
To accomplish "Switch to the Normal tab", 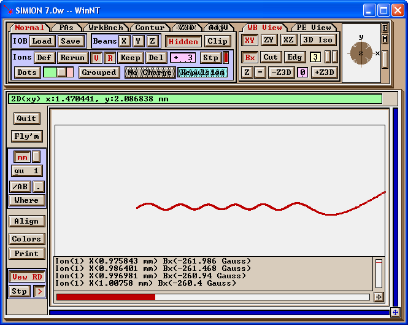I will point(29,28).
